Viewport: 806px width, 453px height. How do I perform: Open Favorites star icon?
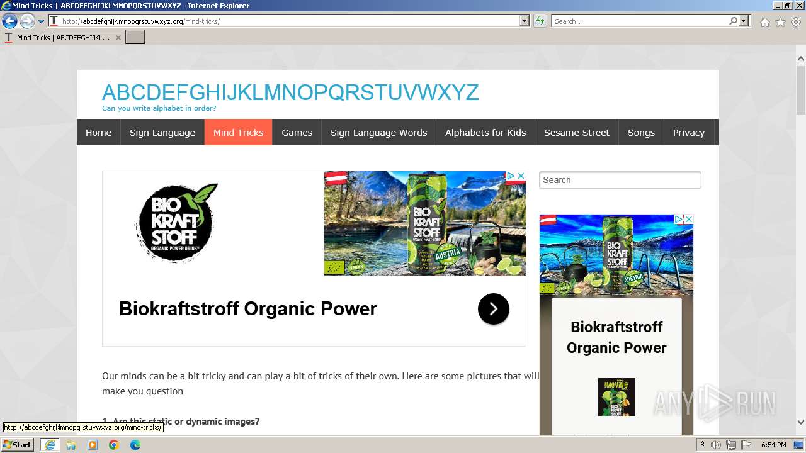780,22
